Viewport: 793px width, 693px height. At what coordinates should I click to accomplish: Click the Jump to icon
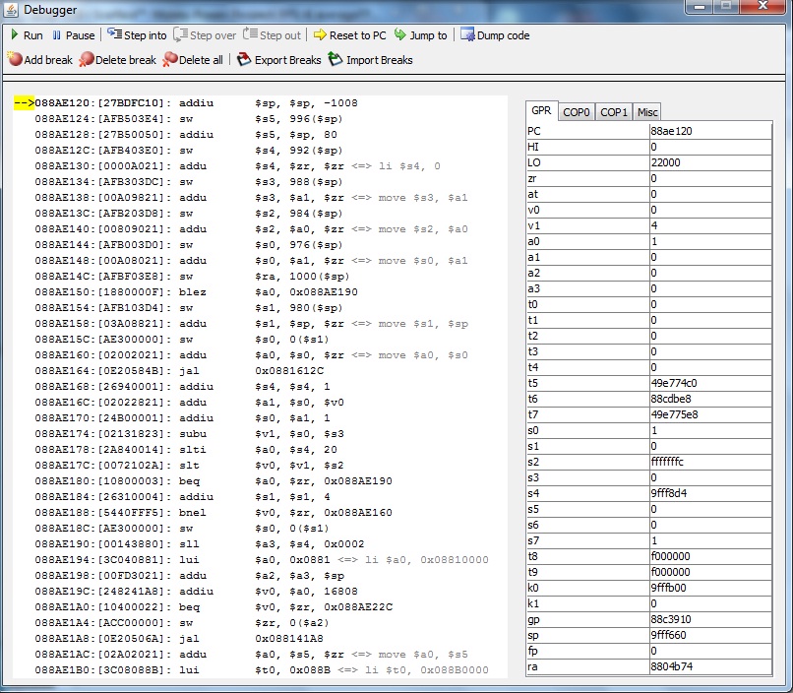pyautogui.click(x=400, y=35)
